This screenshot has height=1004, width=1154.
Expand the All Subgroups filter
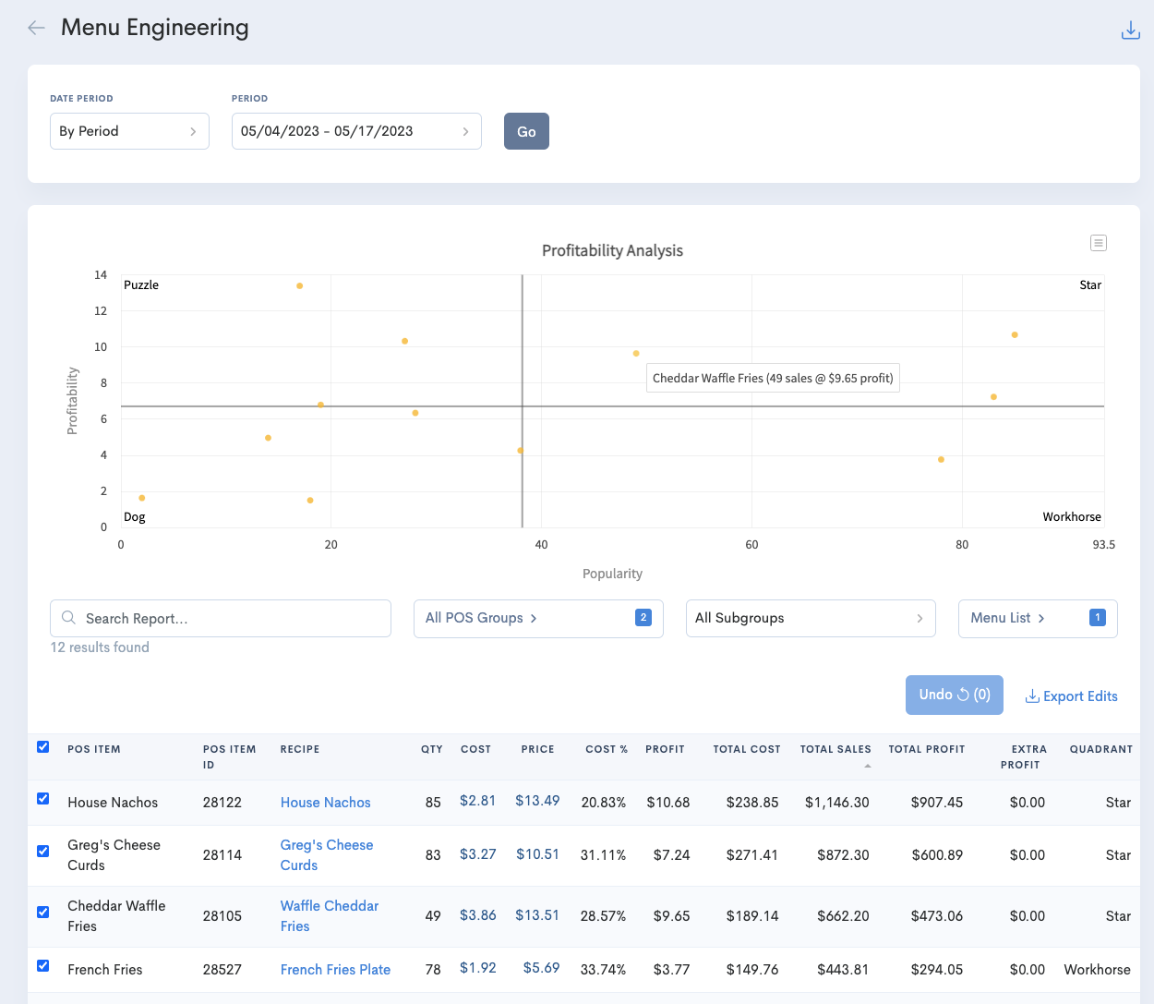tap(810, 618)
